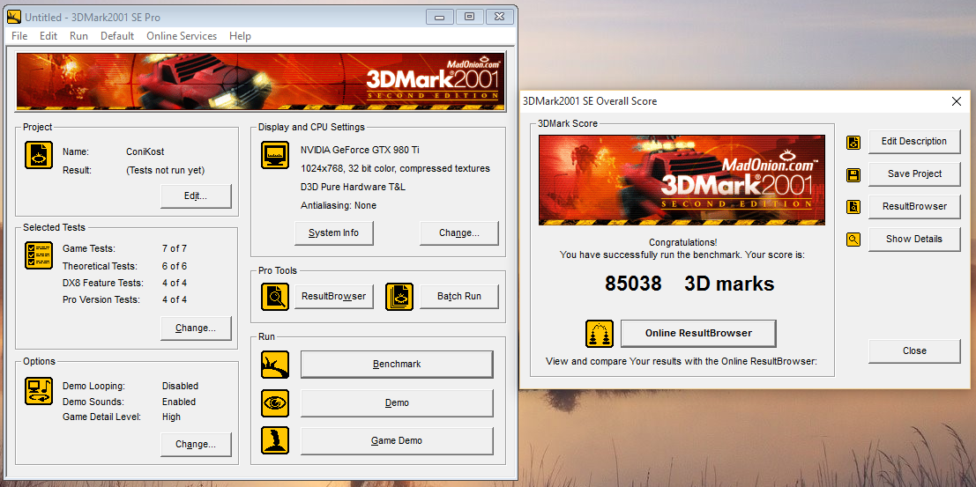Click Change... in Display and CPU Settings

(x=458, y=232)
